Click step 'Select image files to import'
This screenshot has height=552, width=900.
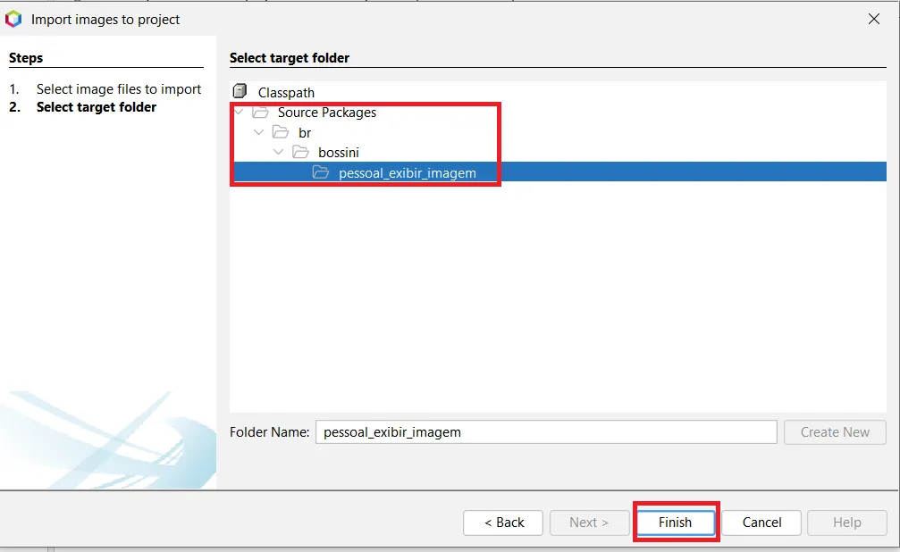(119, 89)
